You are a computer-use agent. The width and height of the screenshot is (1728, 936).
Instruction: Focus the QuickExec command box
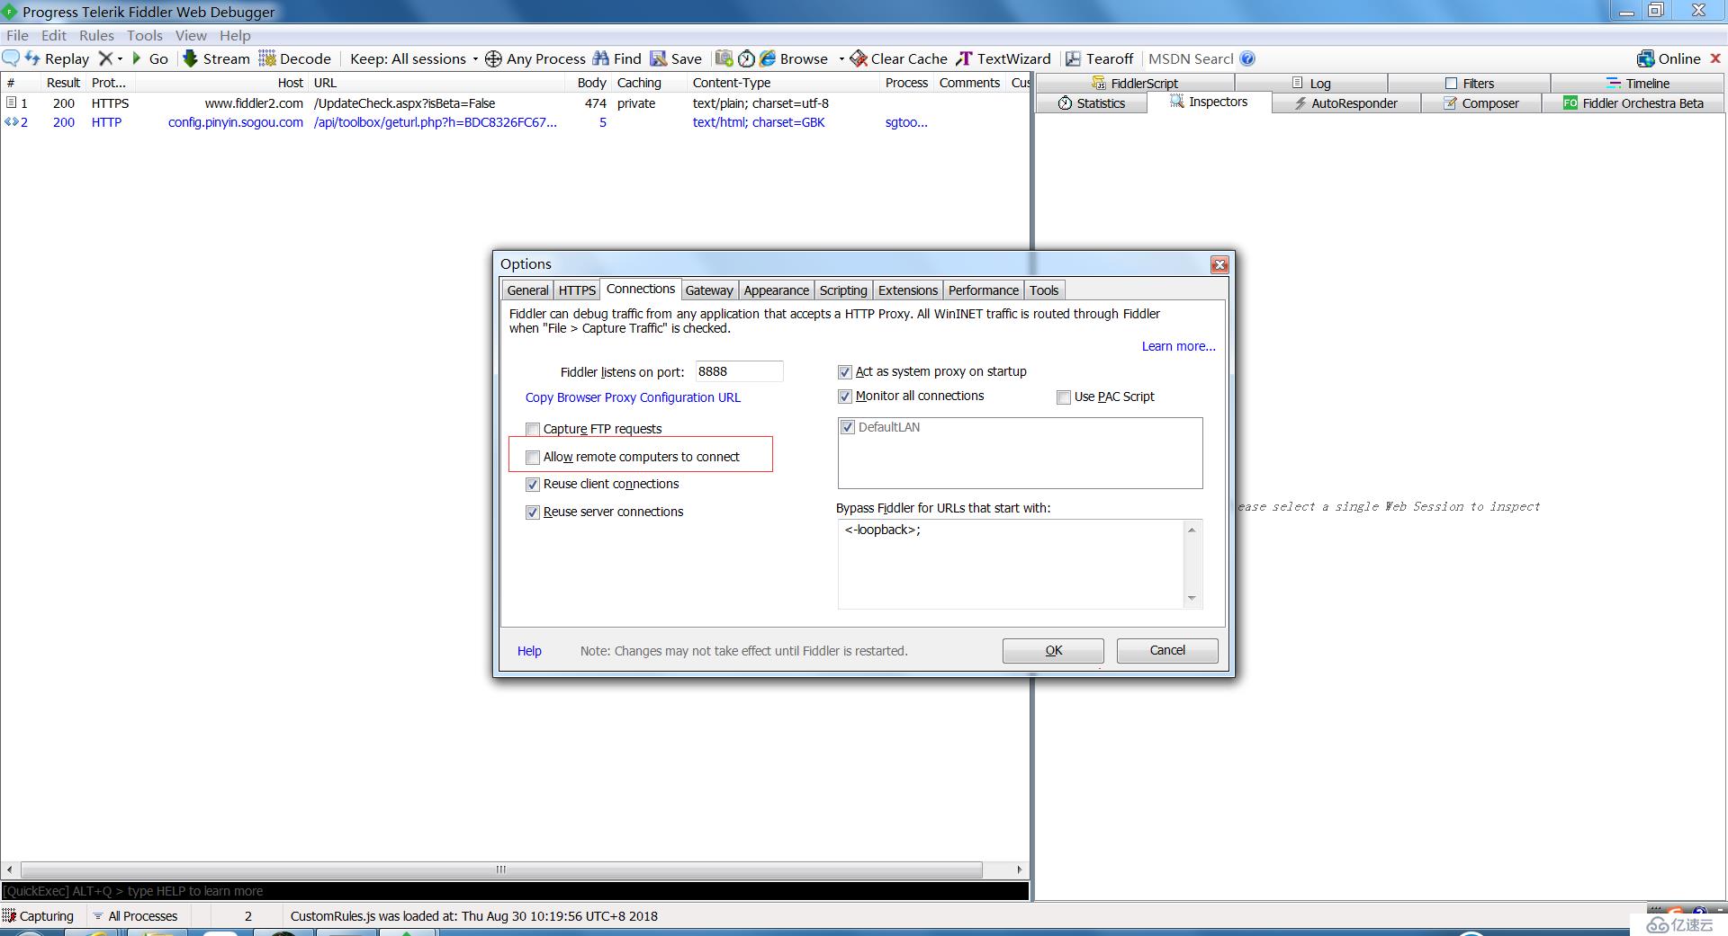coord(515,891)
